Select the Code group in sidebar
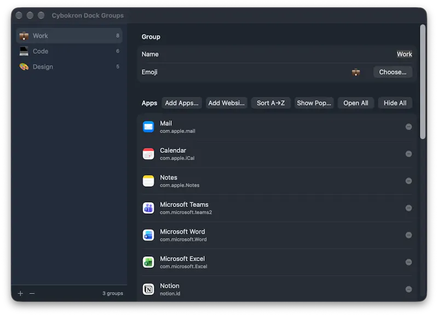438x316 pixels. (x=70, y=51)
